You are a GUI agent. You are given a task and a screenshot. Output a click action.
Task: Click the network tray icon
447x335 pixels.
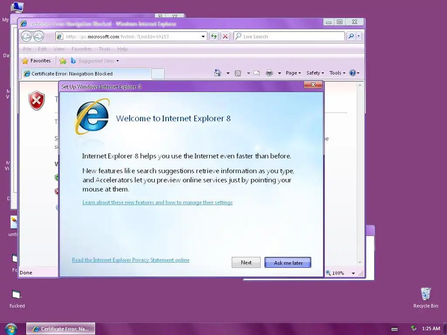[x=414, y=328]
